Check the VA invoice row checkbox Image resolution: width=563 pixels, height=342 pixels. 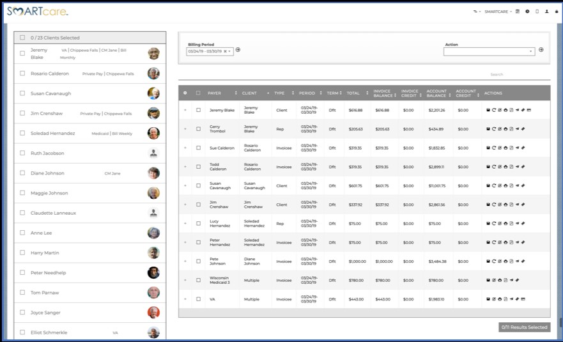[x=198, y=299]
